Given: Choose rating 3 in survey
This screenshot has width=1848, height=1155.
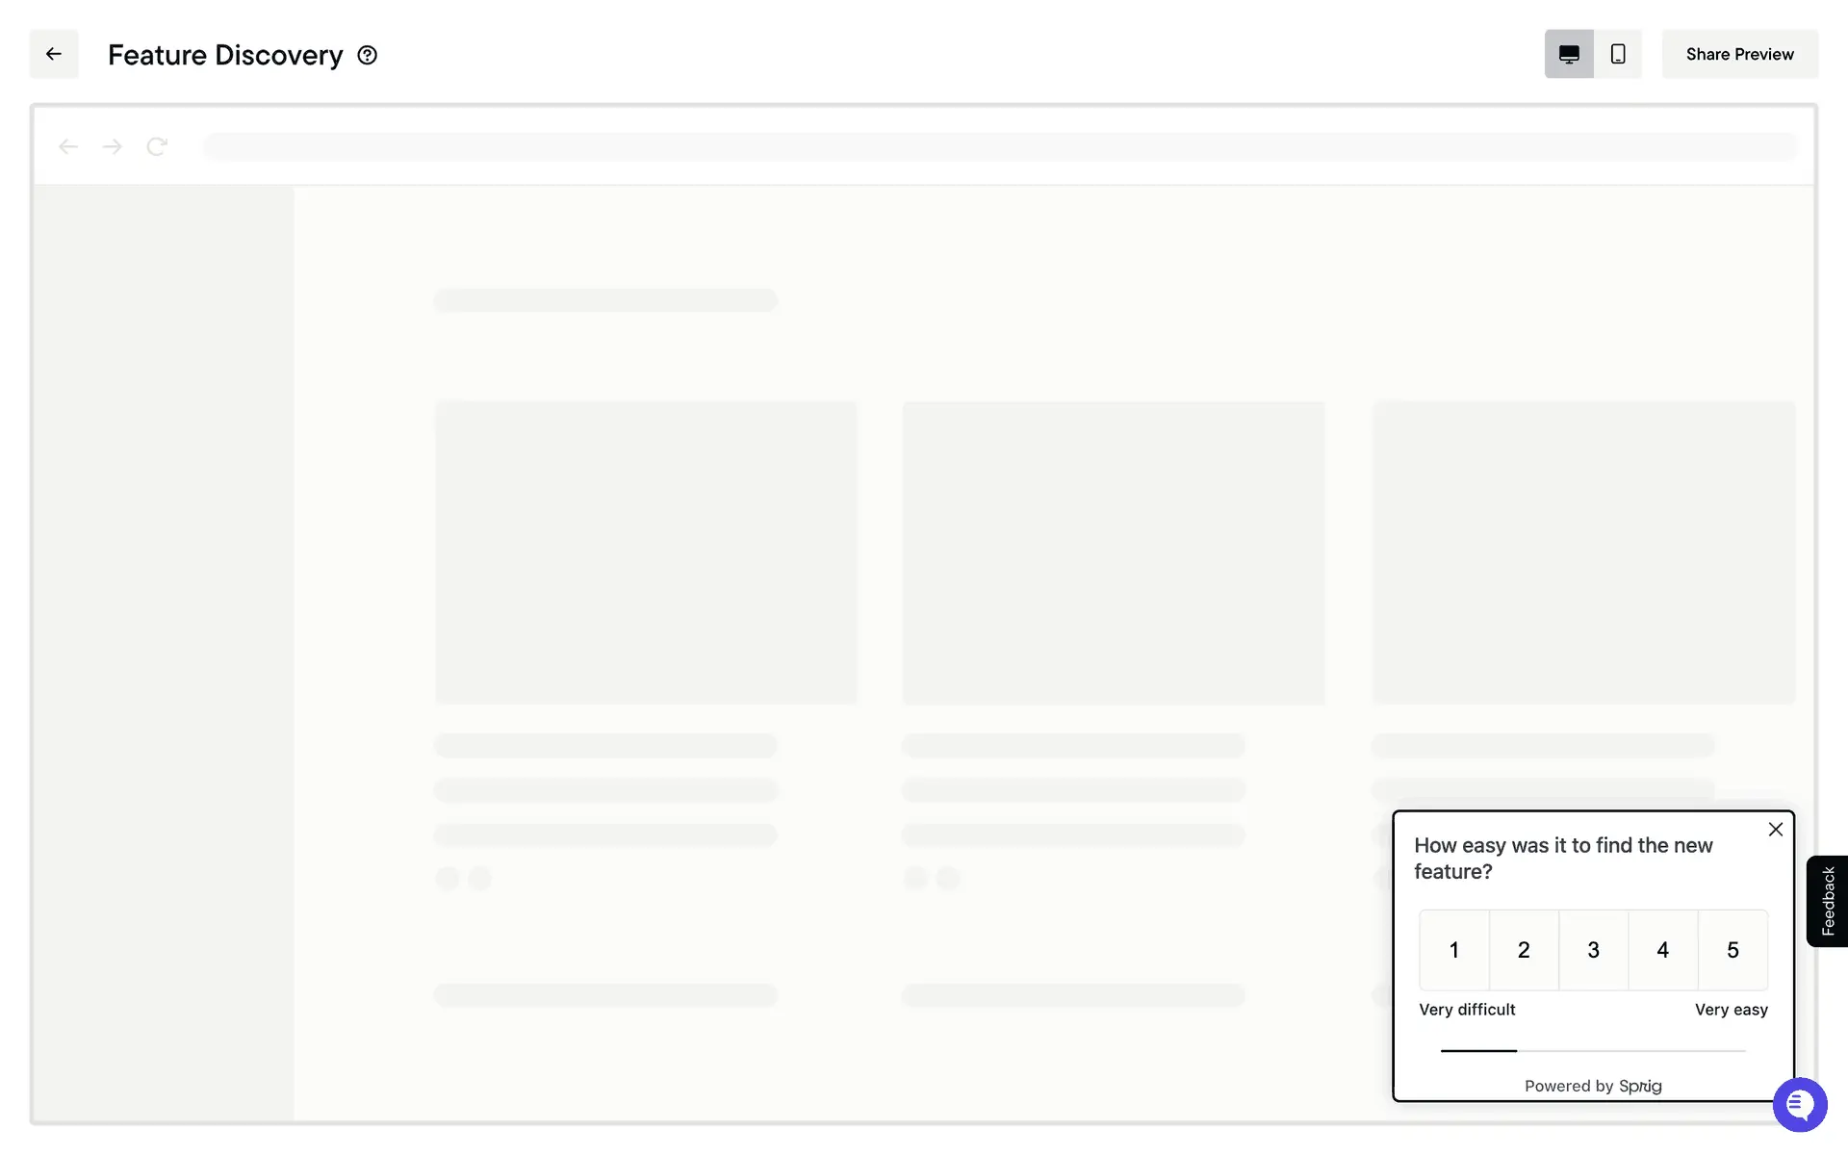Looking at the screenshot, I should [1593, 950].
